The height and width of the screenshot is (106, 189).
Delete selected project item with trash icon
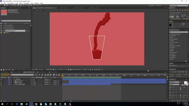click(13, 70)
